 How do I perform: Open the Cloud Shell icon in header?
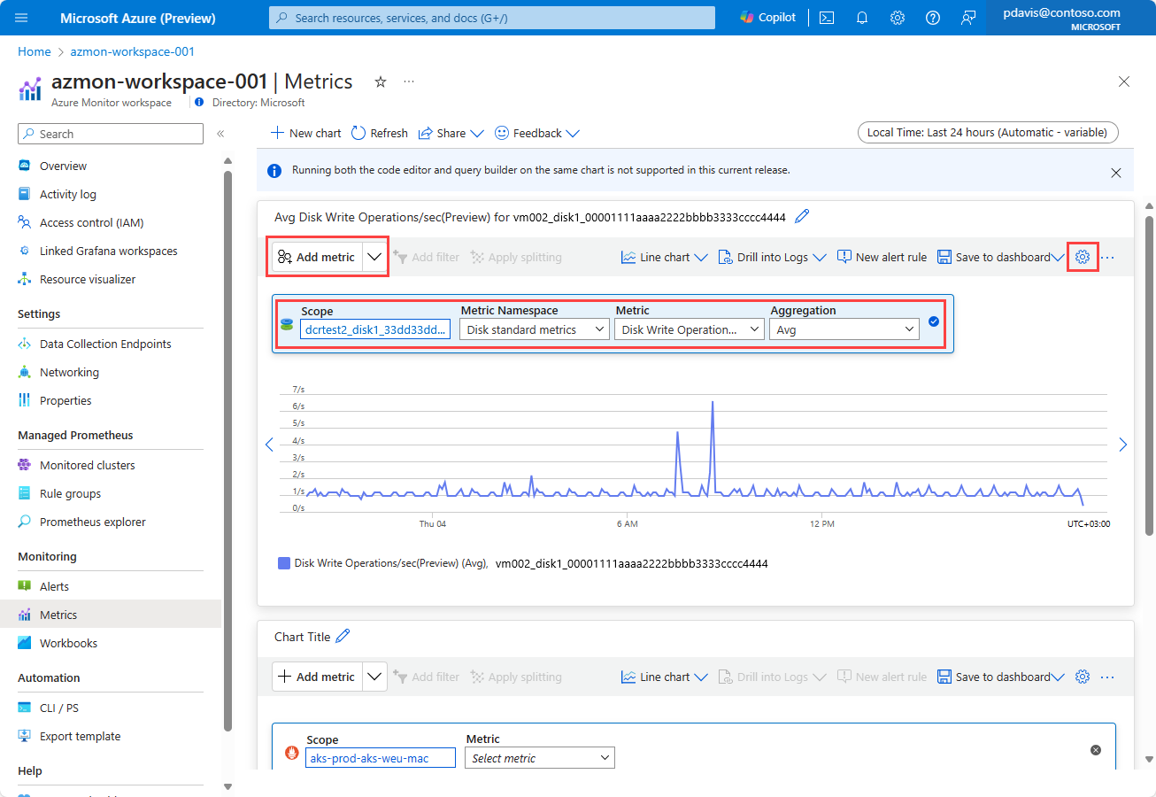coord(827,18)
